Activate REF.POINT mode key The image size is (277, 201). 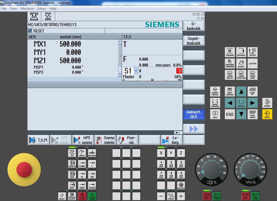pyautogui.click(x=92, y=153)
